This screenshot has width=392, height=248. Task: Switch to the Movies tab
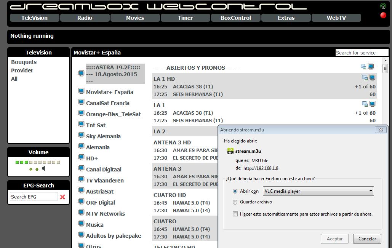click(135, 18)
